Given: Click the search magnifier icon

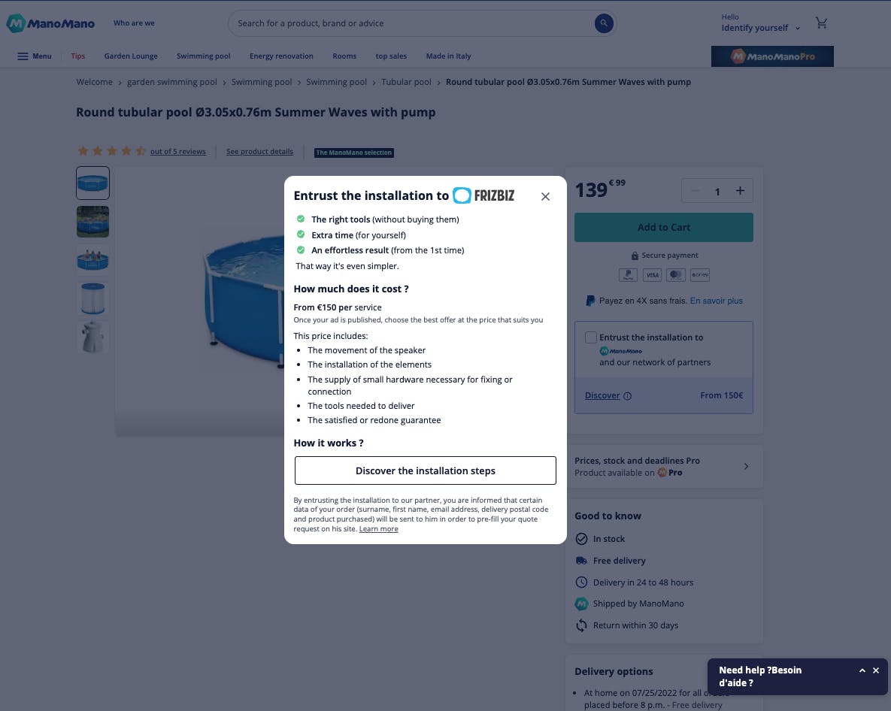Looking at the screenshot, I should (604, 23).
